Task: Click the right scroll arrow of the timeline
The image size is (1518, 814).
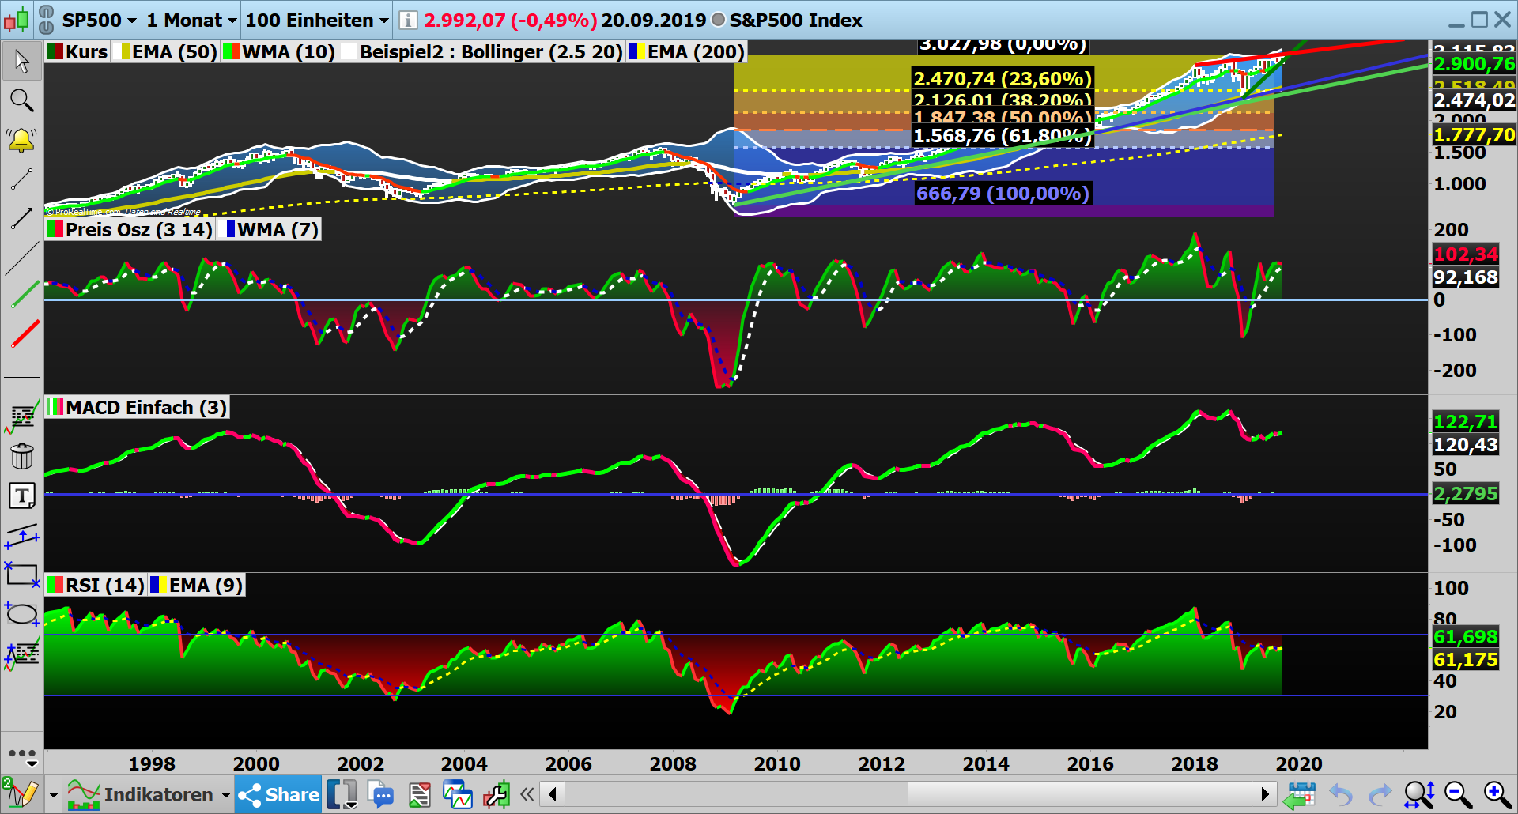Action: pyautogui.click(x=1265, y=794)
